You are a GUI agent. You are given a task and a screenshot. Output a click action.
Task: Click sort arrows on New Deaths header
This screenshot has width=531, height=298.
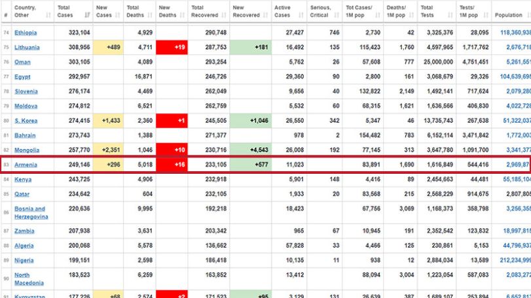pyautogui.click(x=182, y=15)
